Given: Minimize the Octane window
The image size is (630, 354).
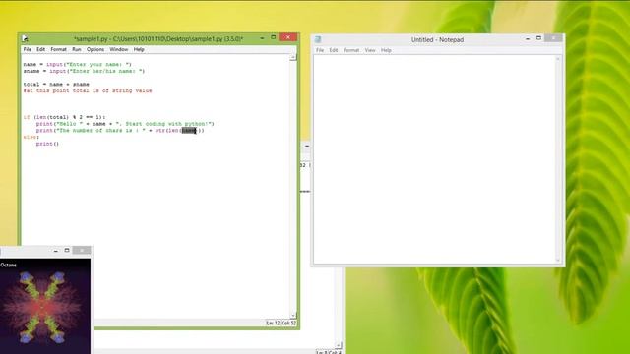Looking at the screenshot, I should pyautogui.click(x=56, y=251).
